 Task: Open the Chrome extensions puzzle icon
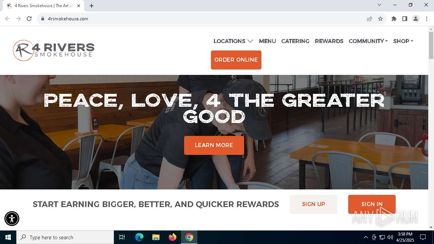394,19
